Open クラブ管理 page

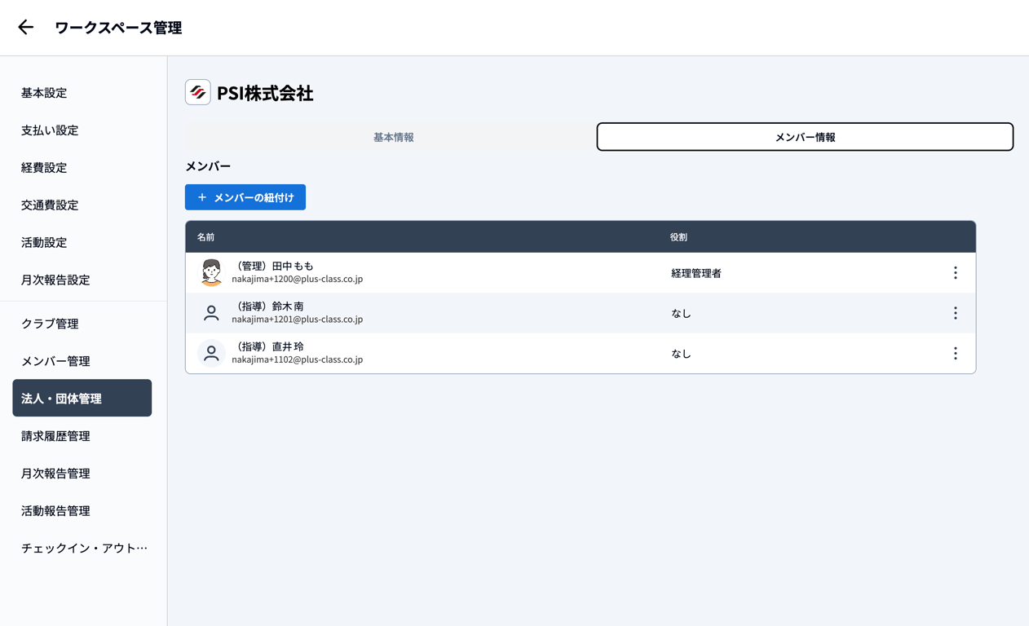50,324
